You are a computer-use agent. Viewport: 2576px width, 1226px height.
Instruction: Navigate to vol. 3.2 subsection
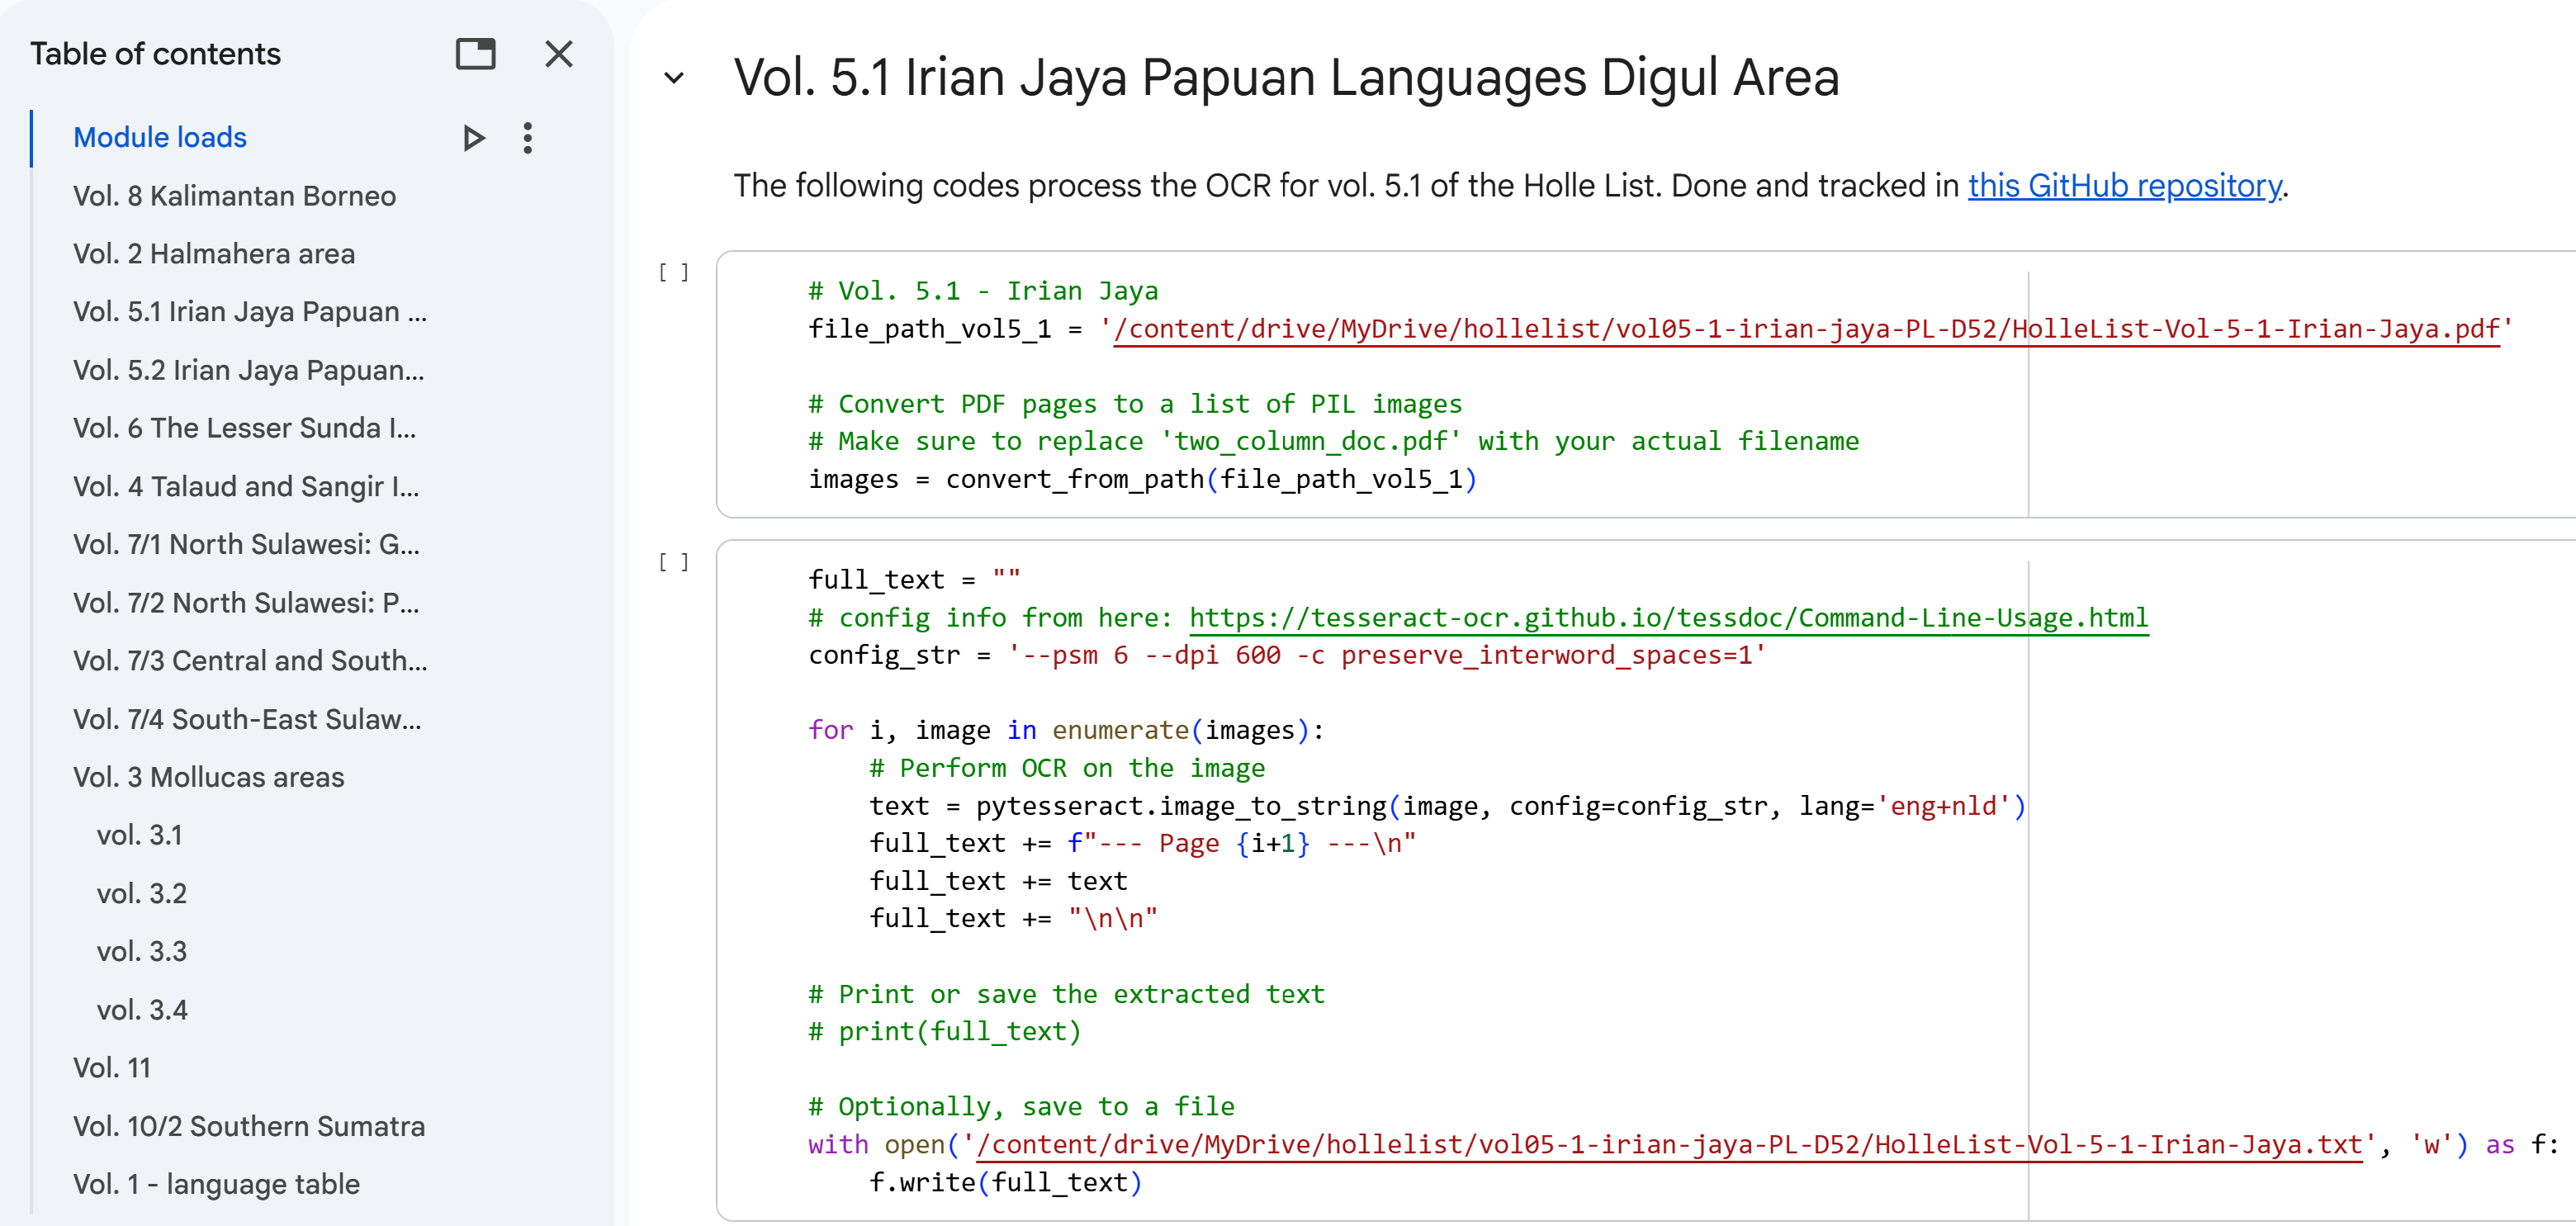[x=141, y=893]
